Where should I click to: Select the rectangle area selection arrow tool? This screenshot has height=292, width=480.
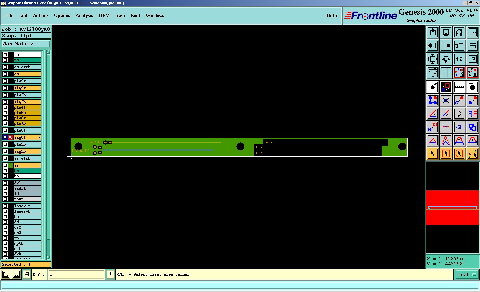[x=446, y=154]
